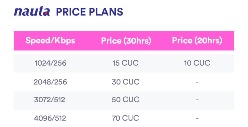This screenshot has width=248, height=127.
Task: Click the 10 CUC price cell
Action: pyautogui.click(x=197, y=63)
